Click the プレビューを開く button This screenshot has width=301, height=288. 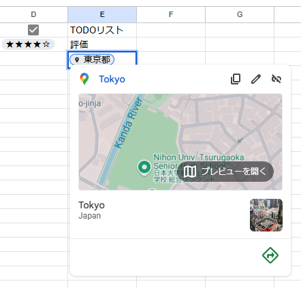225,172
